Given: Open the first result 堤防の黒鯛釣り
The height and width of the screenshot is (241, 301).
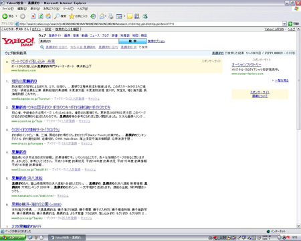Looking at the screenshot, I should (x=24, y=81).
